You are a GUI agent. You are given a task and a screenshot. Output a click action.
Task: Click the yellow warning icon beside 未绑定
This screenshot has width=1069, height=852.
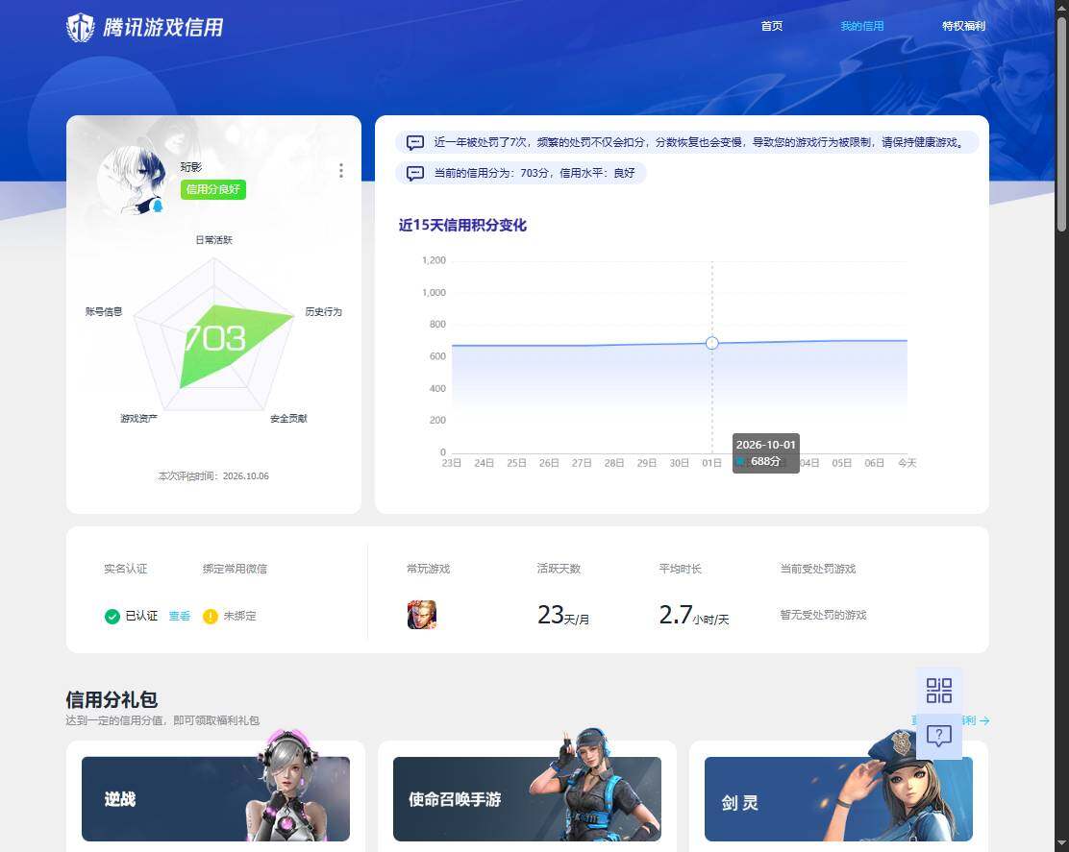(x=210, y=617)
